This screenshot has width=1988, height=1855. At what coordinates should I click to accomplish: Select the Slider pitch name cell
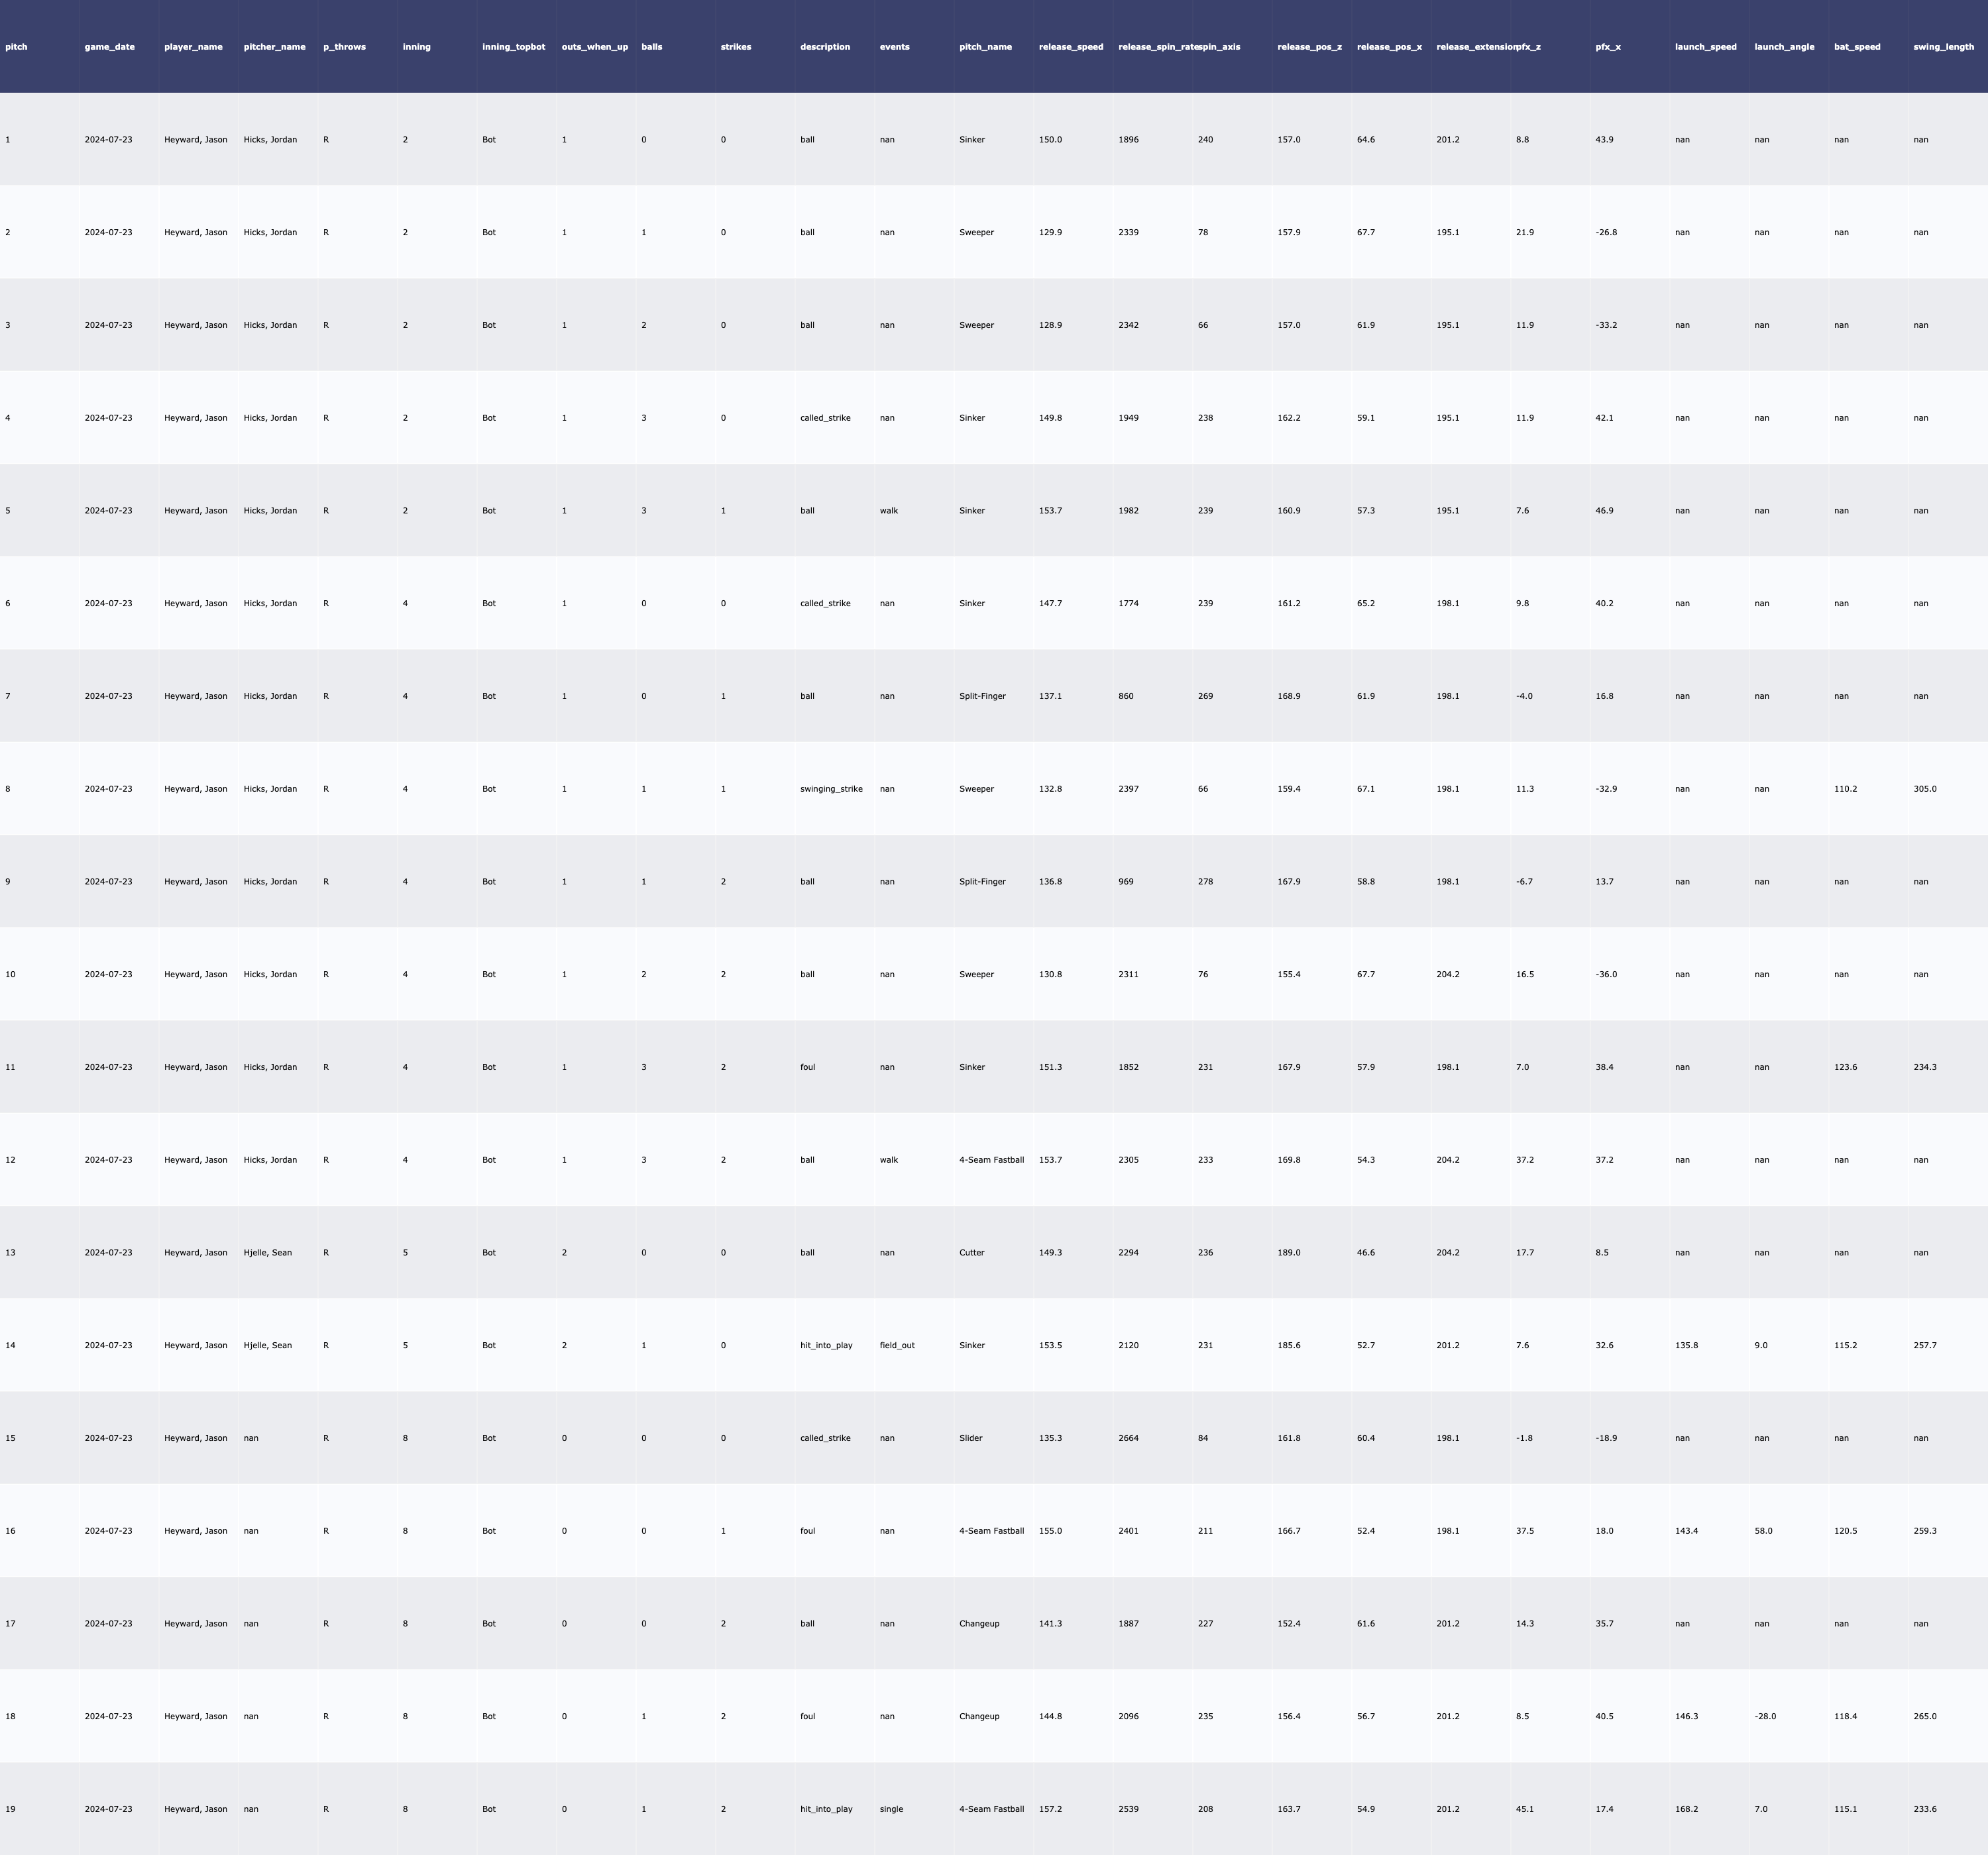pyautogui.click(x=970, y=1438)
